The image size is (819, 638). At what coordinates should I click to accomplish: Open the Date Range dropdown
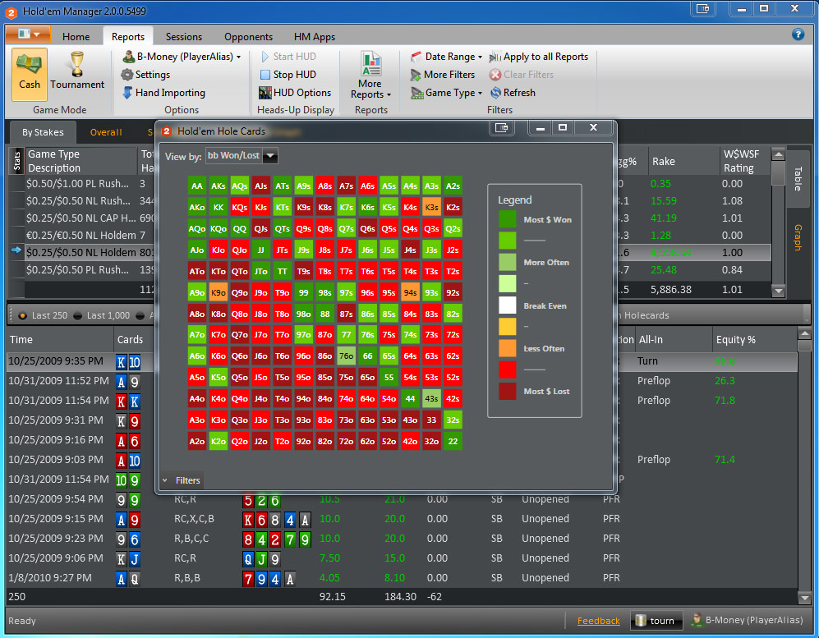[447, 57]
